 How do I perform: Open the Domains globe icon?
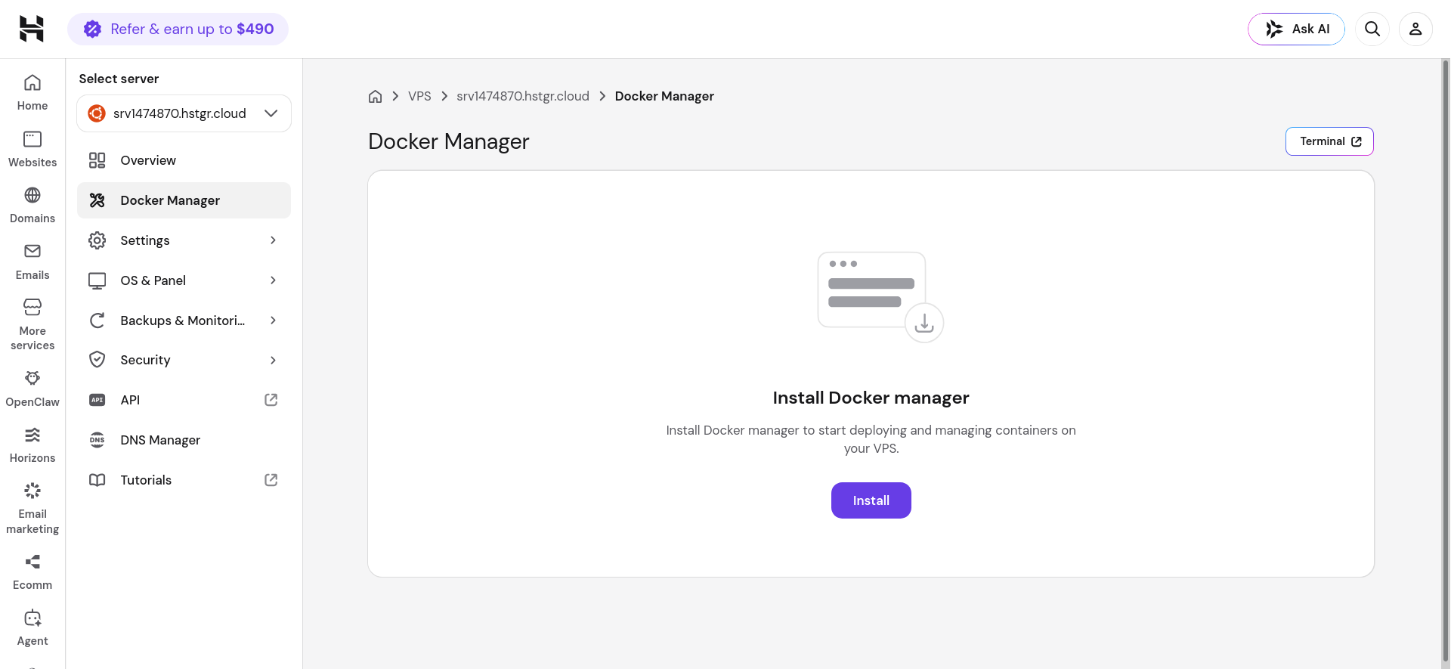(x=32, y=195)
